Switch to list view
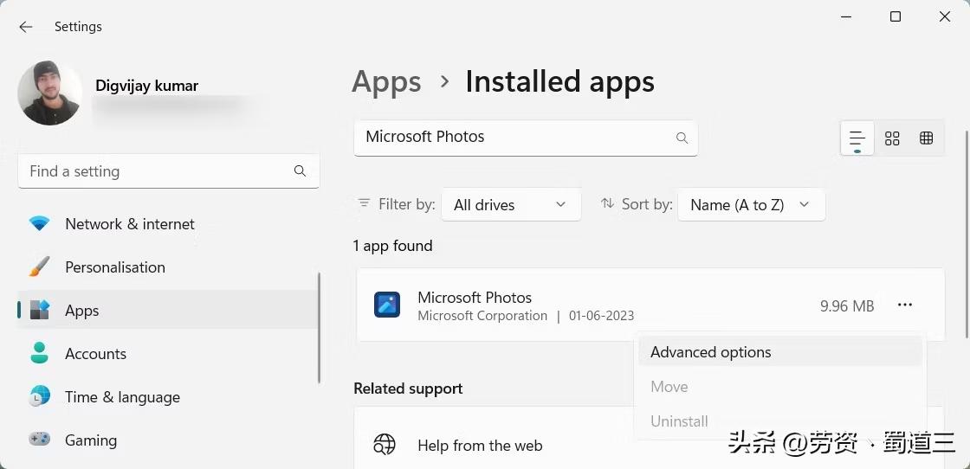970x469 pixels. 857,138
